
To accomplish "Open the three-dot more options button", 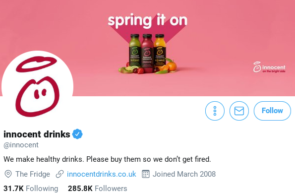I will [x=215, y=111].
